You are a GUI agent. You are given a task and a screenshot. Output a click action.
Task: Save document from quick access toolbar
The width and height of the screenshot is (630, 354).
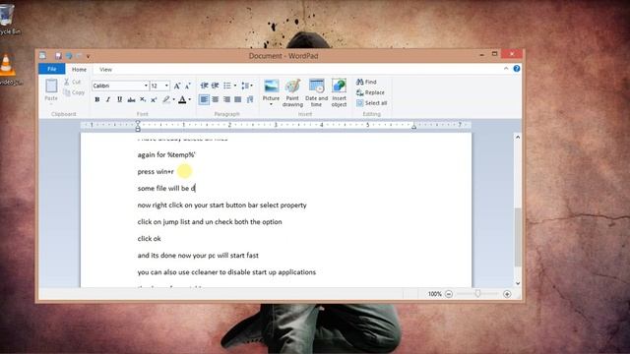point(58,56)
